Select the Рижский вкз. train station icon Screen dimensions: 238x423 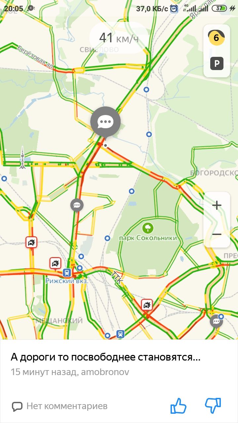(67, 272)
